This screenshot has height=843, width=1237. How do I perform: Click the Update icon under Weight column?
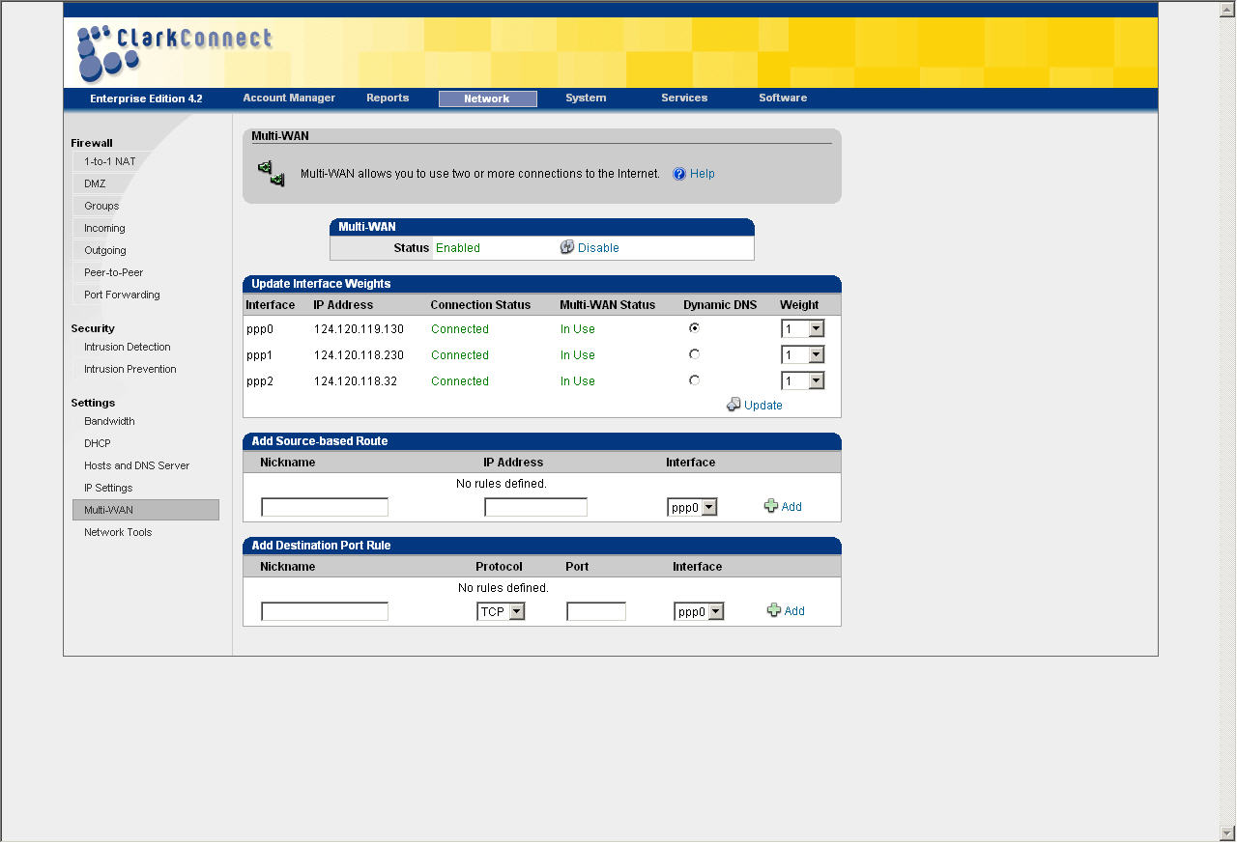pyautogui.click(x=734, y=405)
